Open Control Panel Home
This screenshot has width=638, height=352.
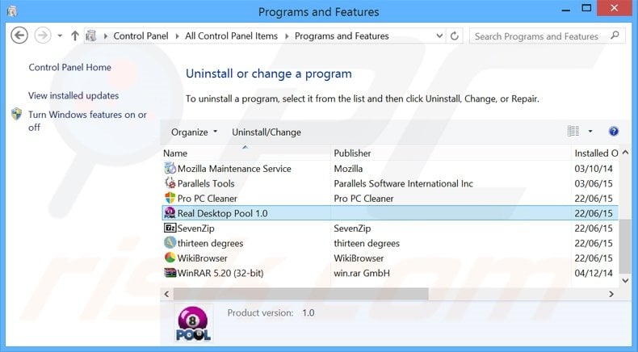tap(69, 67)
